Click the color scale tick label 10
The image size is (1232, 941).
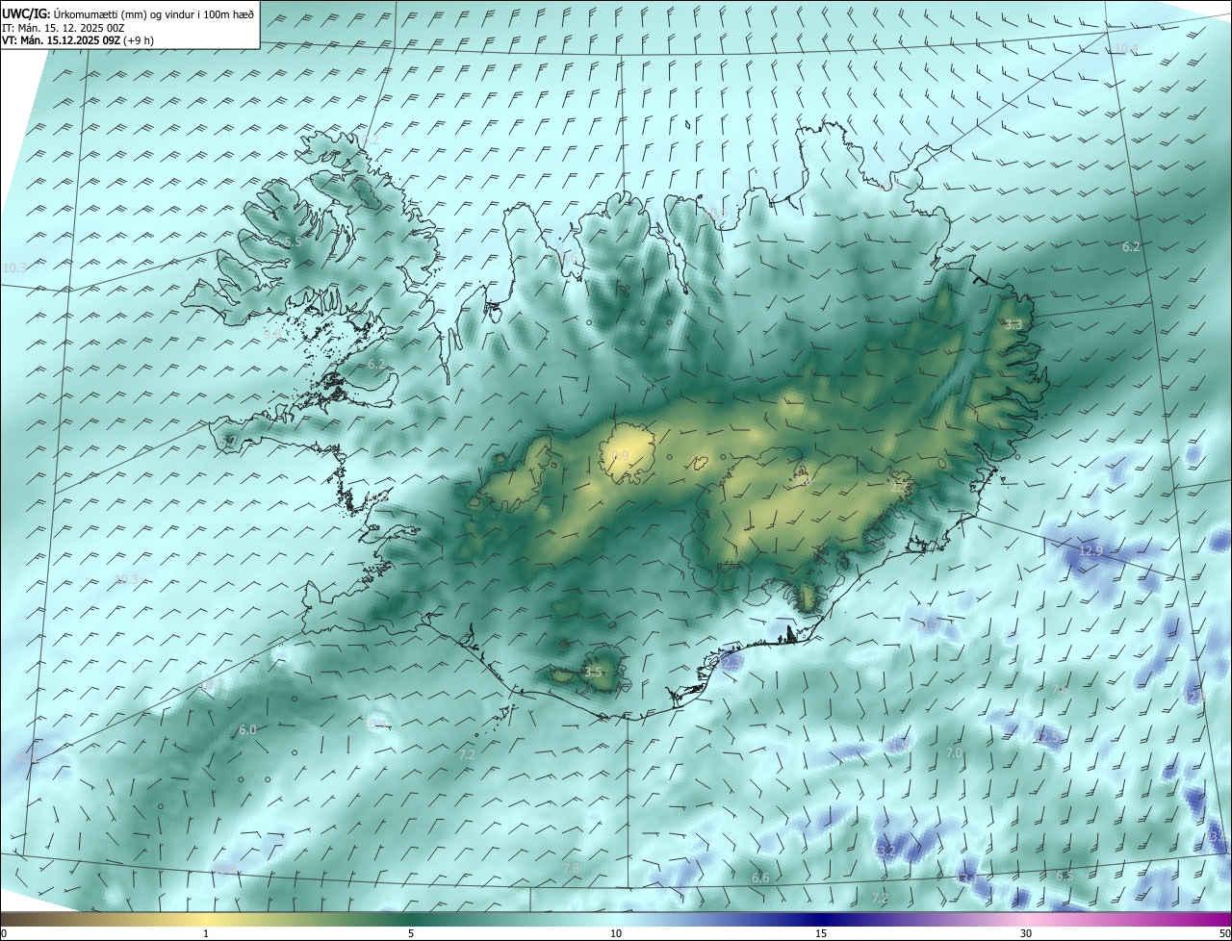[x=616, y=933]
